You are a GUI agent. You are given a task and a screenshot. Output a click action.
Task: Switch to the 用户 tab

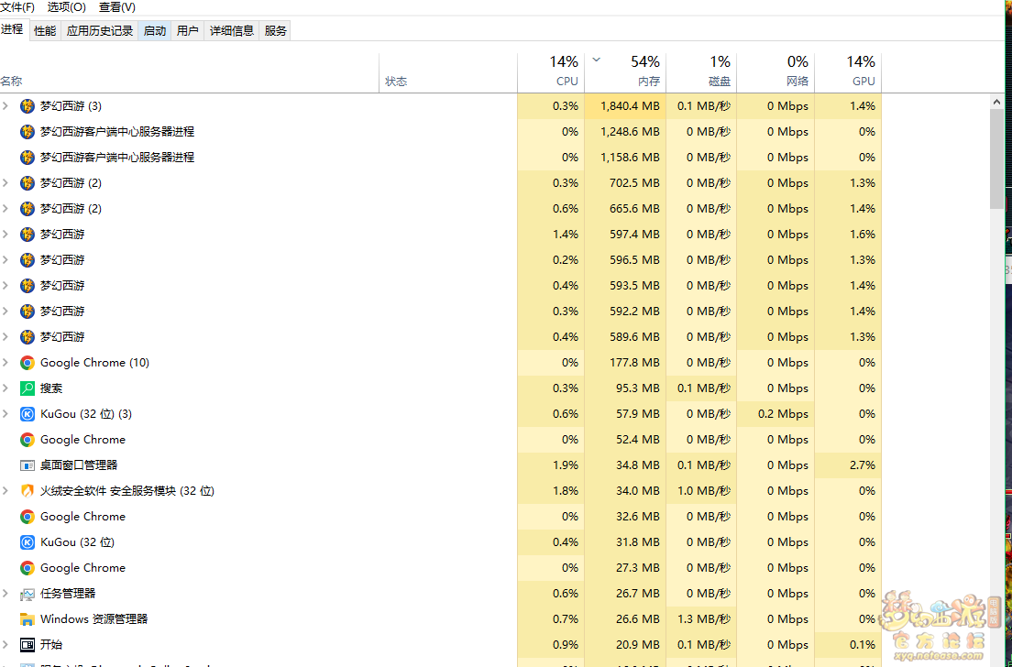[x=187, y=30]
